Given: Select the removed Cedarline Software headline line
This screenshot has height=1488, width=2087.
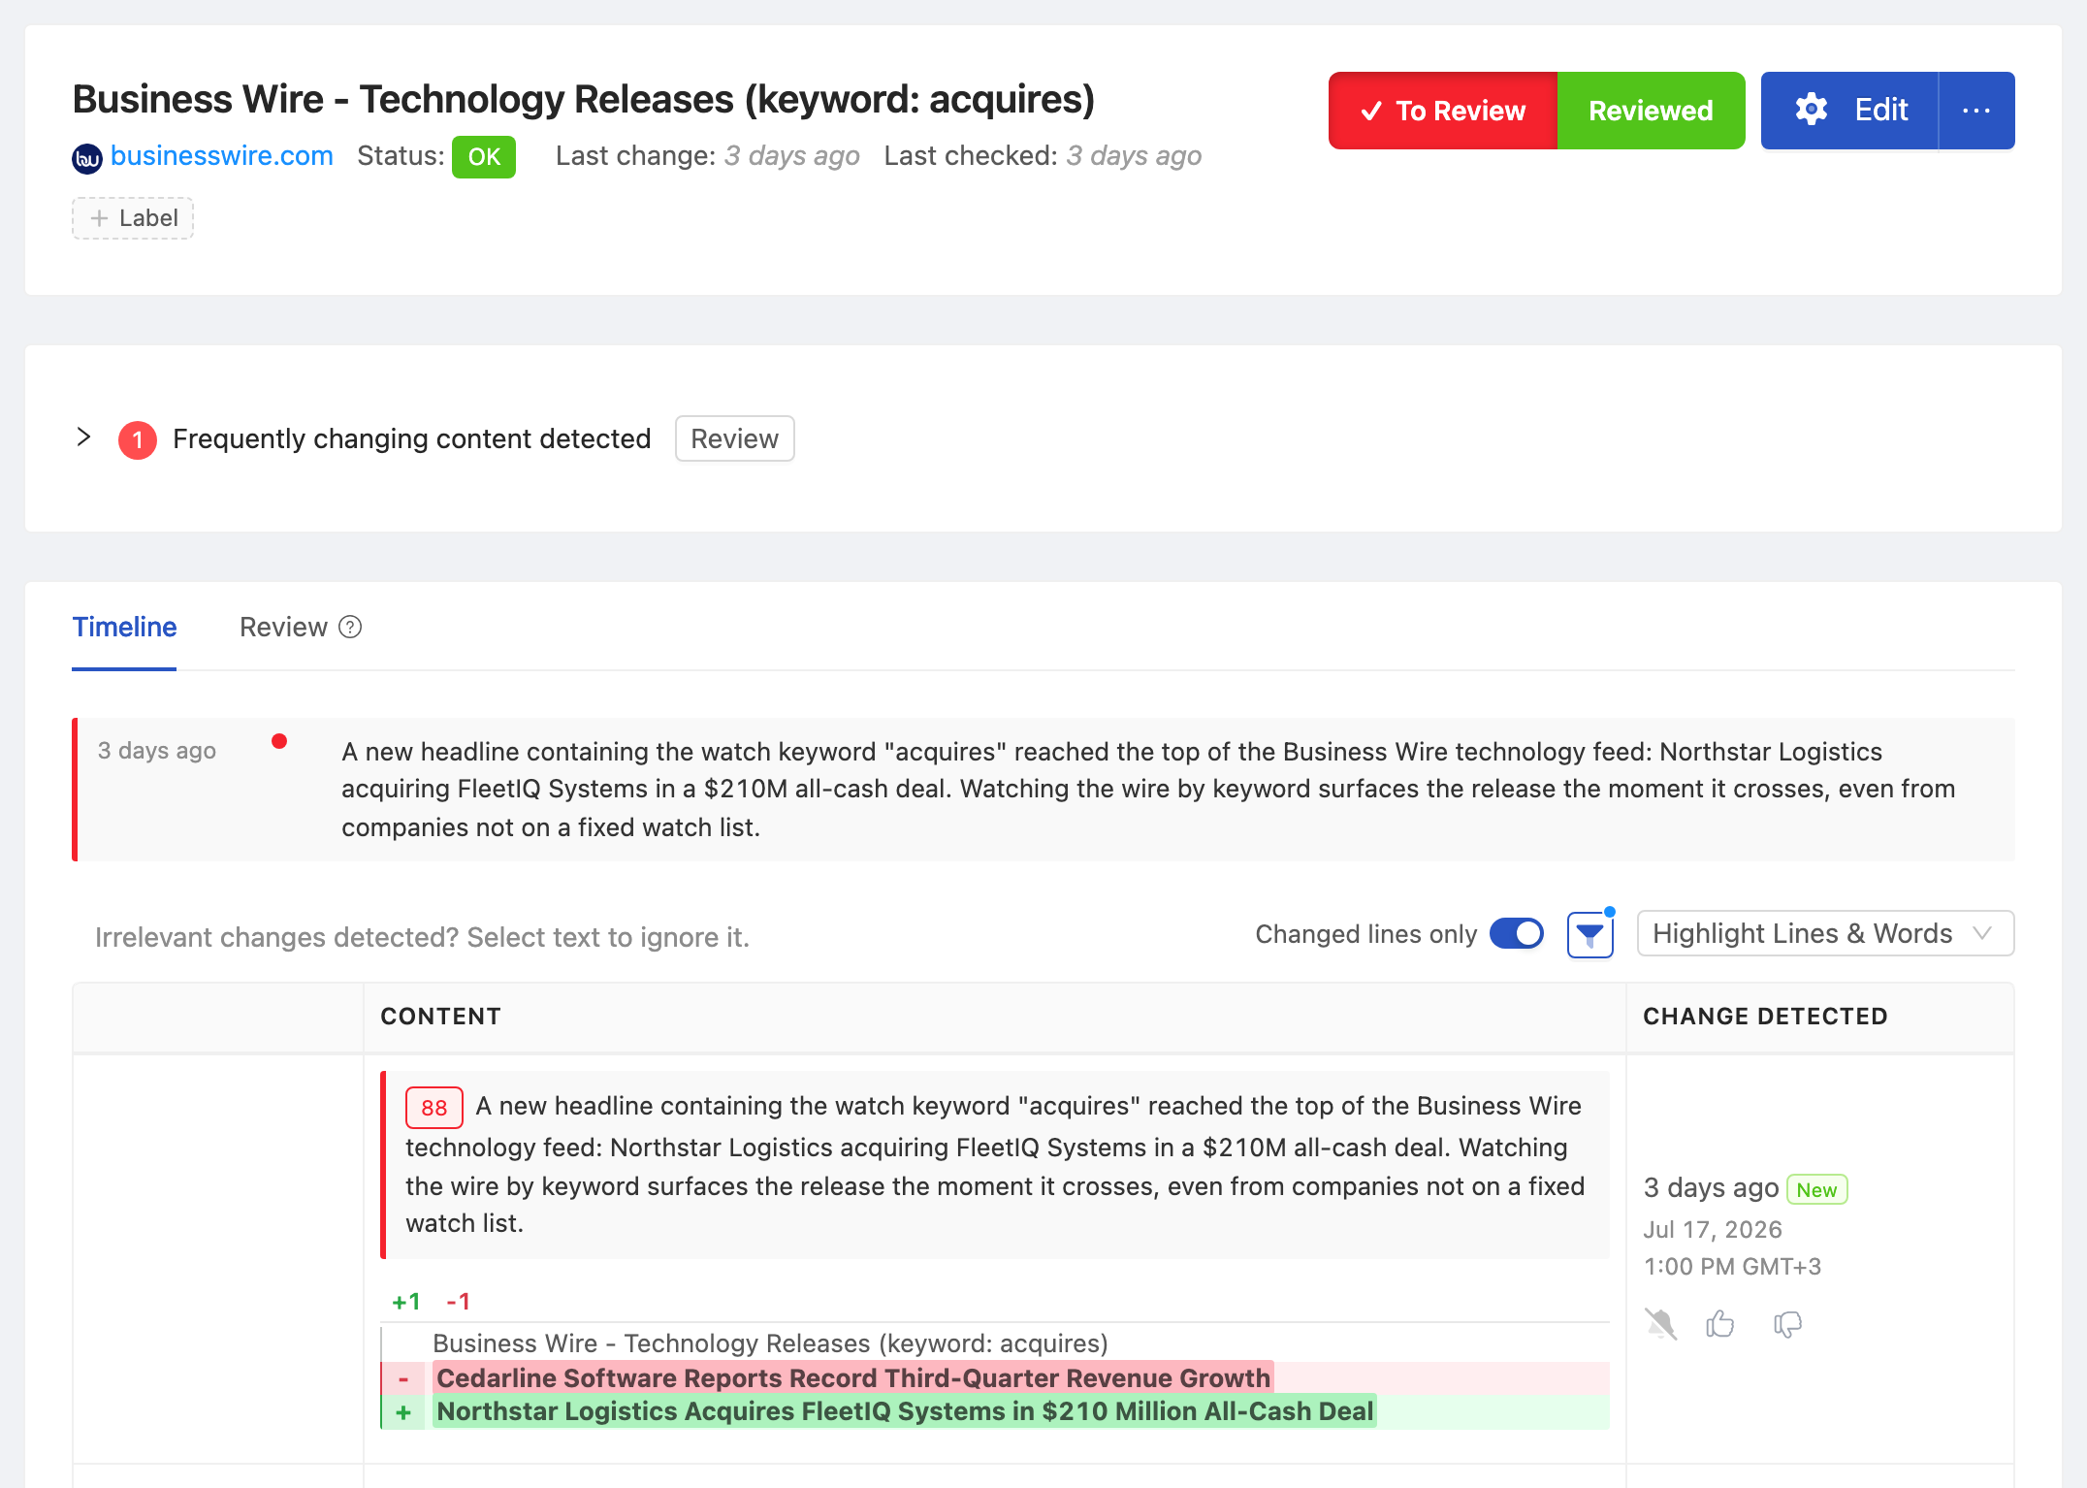Looking at the screenshot, I should pyautogui.click(x=995, y=1378).
